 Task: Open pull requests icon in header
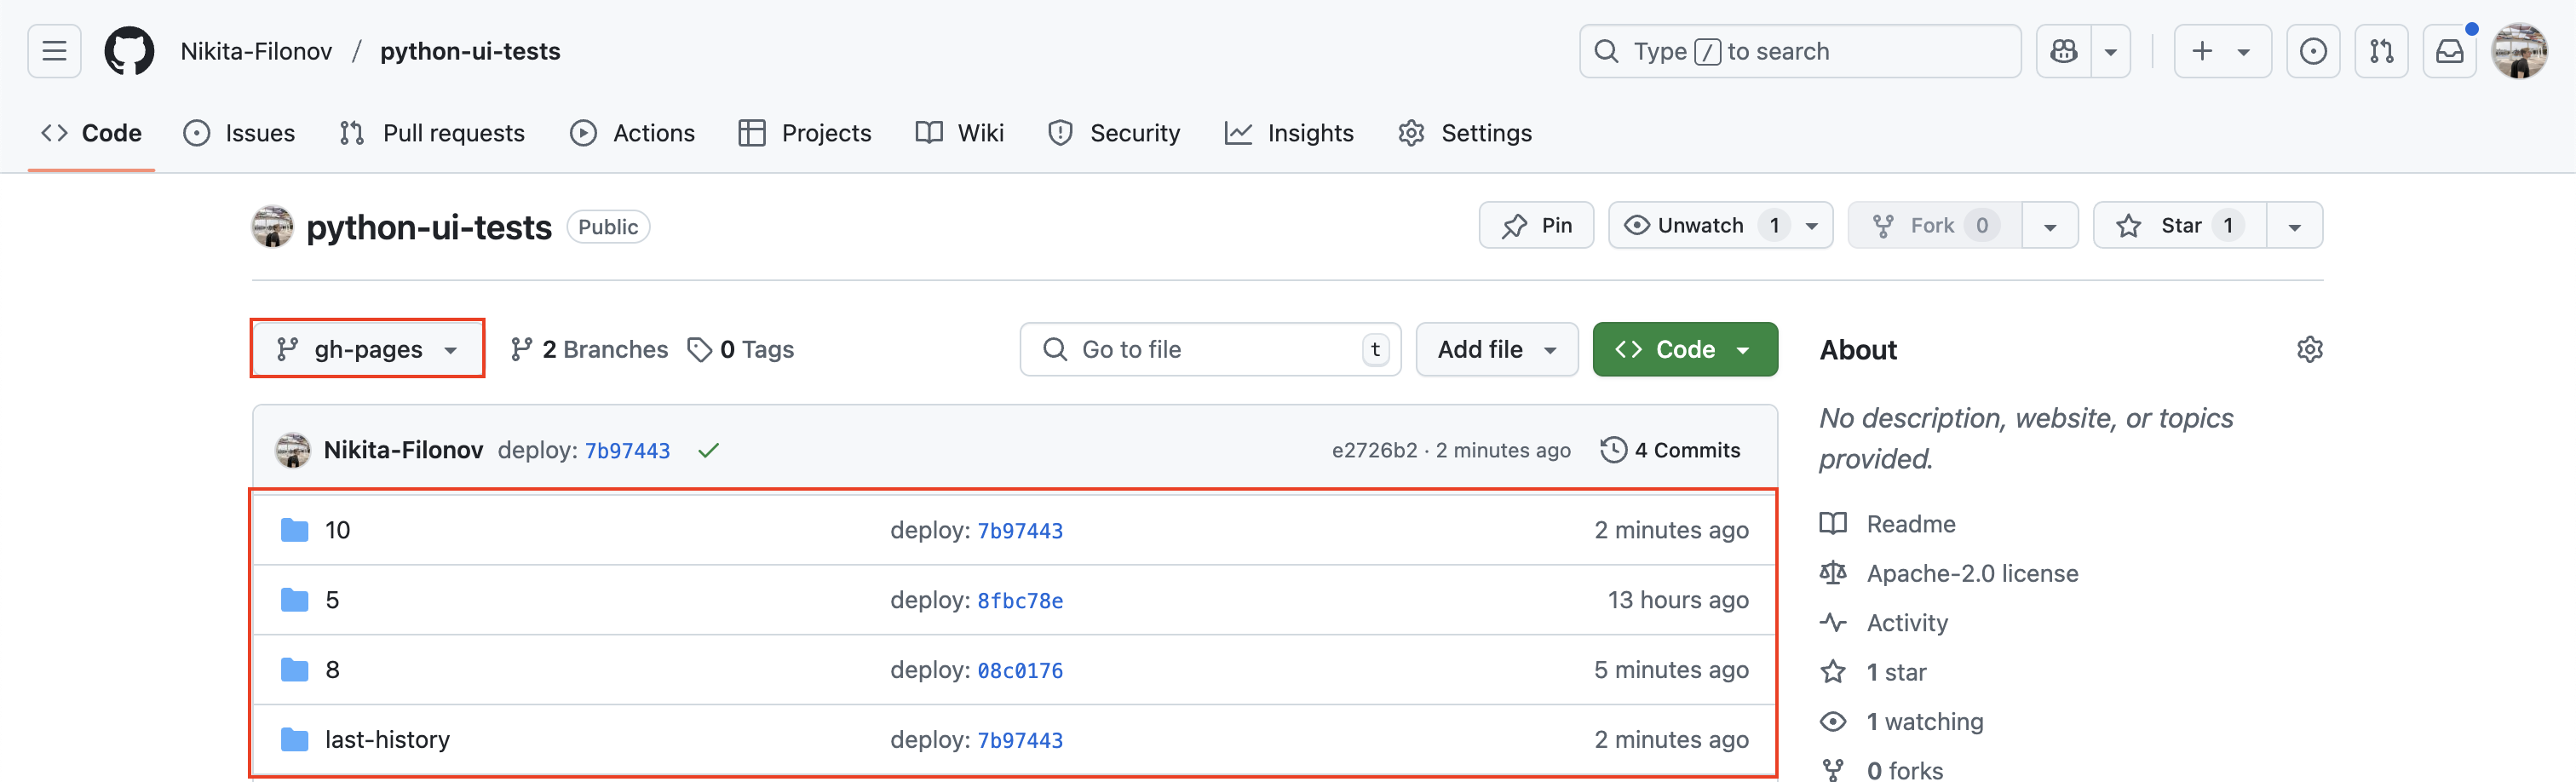(x=2382, y=51)
